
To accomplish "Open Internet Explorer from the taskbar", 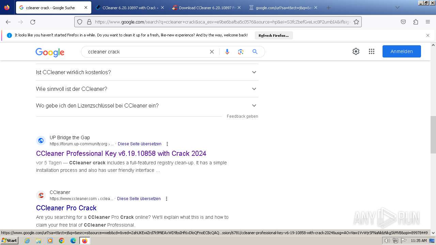I will [x=27, y=241].
